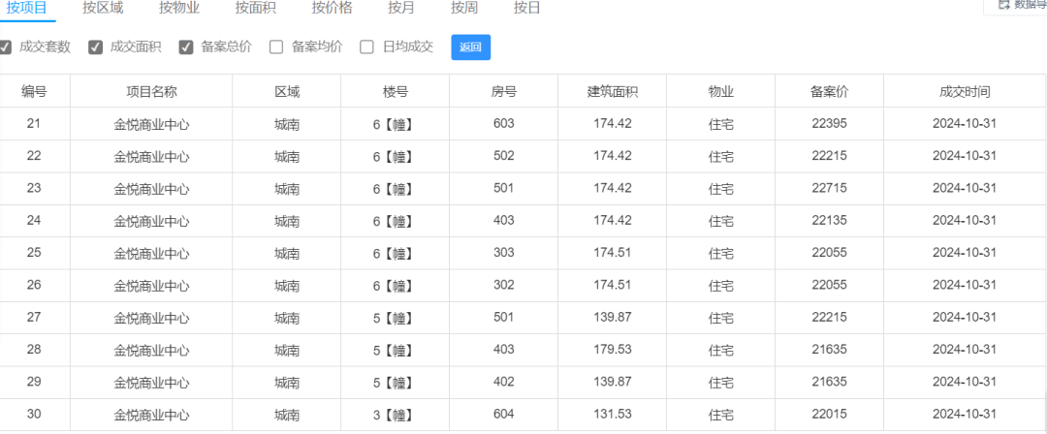Click the 建筑面积 column header
This screenshot has width=1047, height=434.
613,91
